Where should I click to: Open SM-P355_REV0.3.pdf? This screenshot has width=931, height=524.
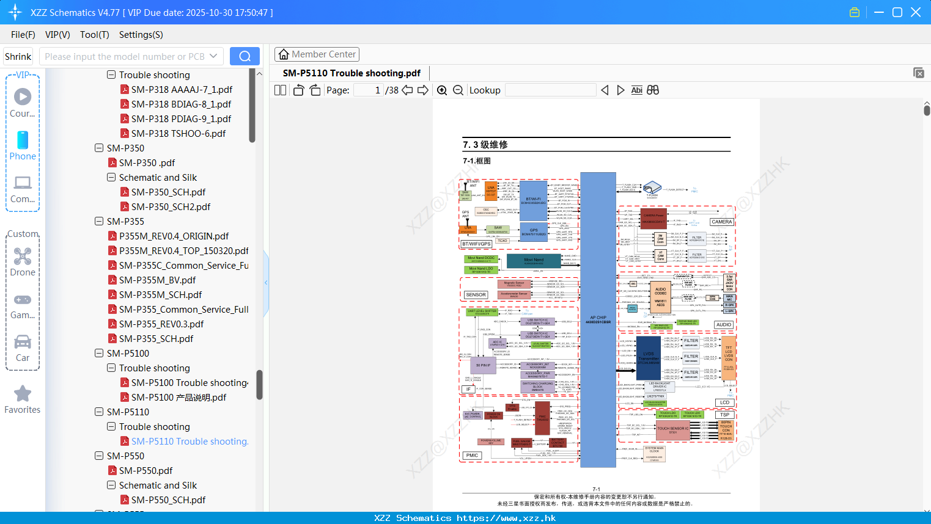(161, 324)
